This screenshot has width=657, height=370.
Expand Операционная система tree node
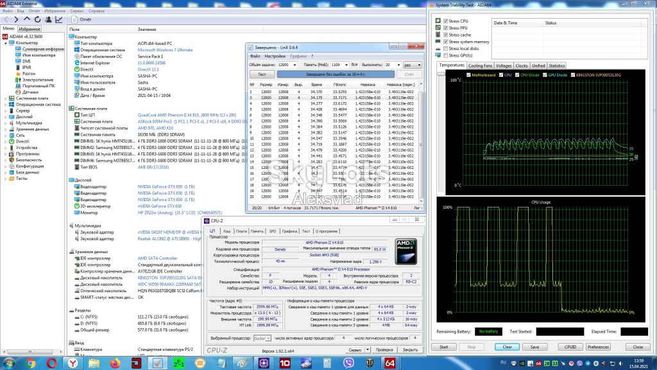point(5,105)
